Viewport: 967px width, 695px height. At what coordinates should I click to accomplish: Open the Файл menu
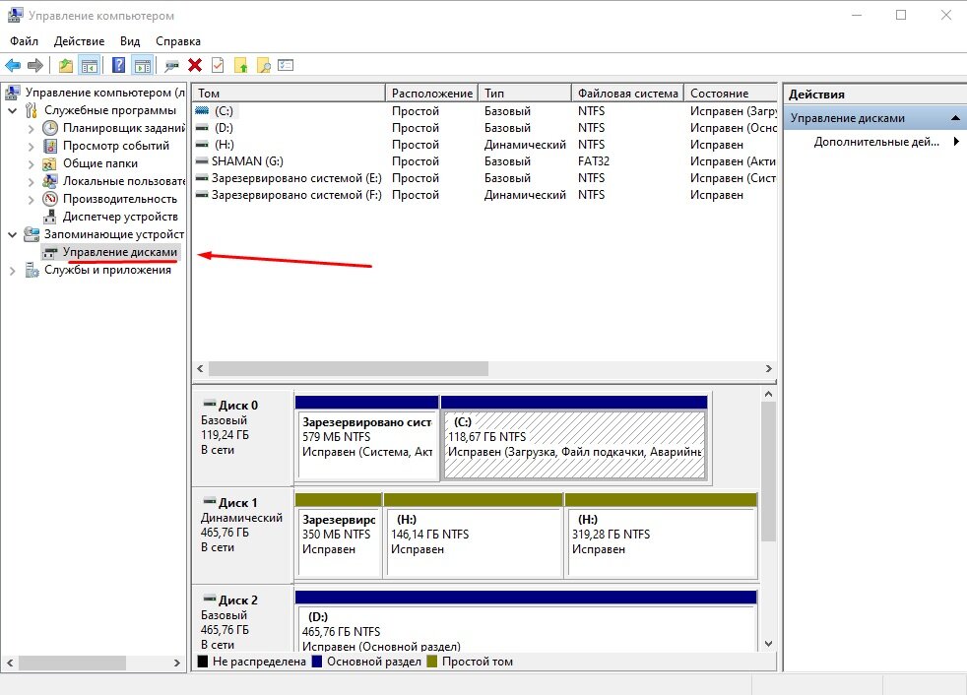tap(24, 41)
